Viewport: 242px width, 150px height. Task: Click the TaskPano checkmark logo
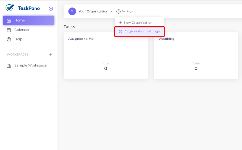pos(10,8)
